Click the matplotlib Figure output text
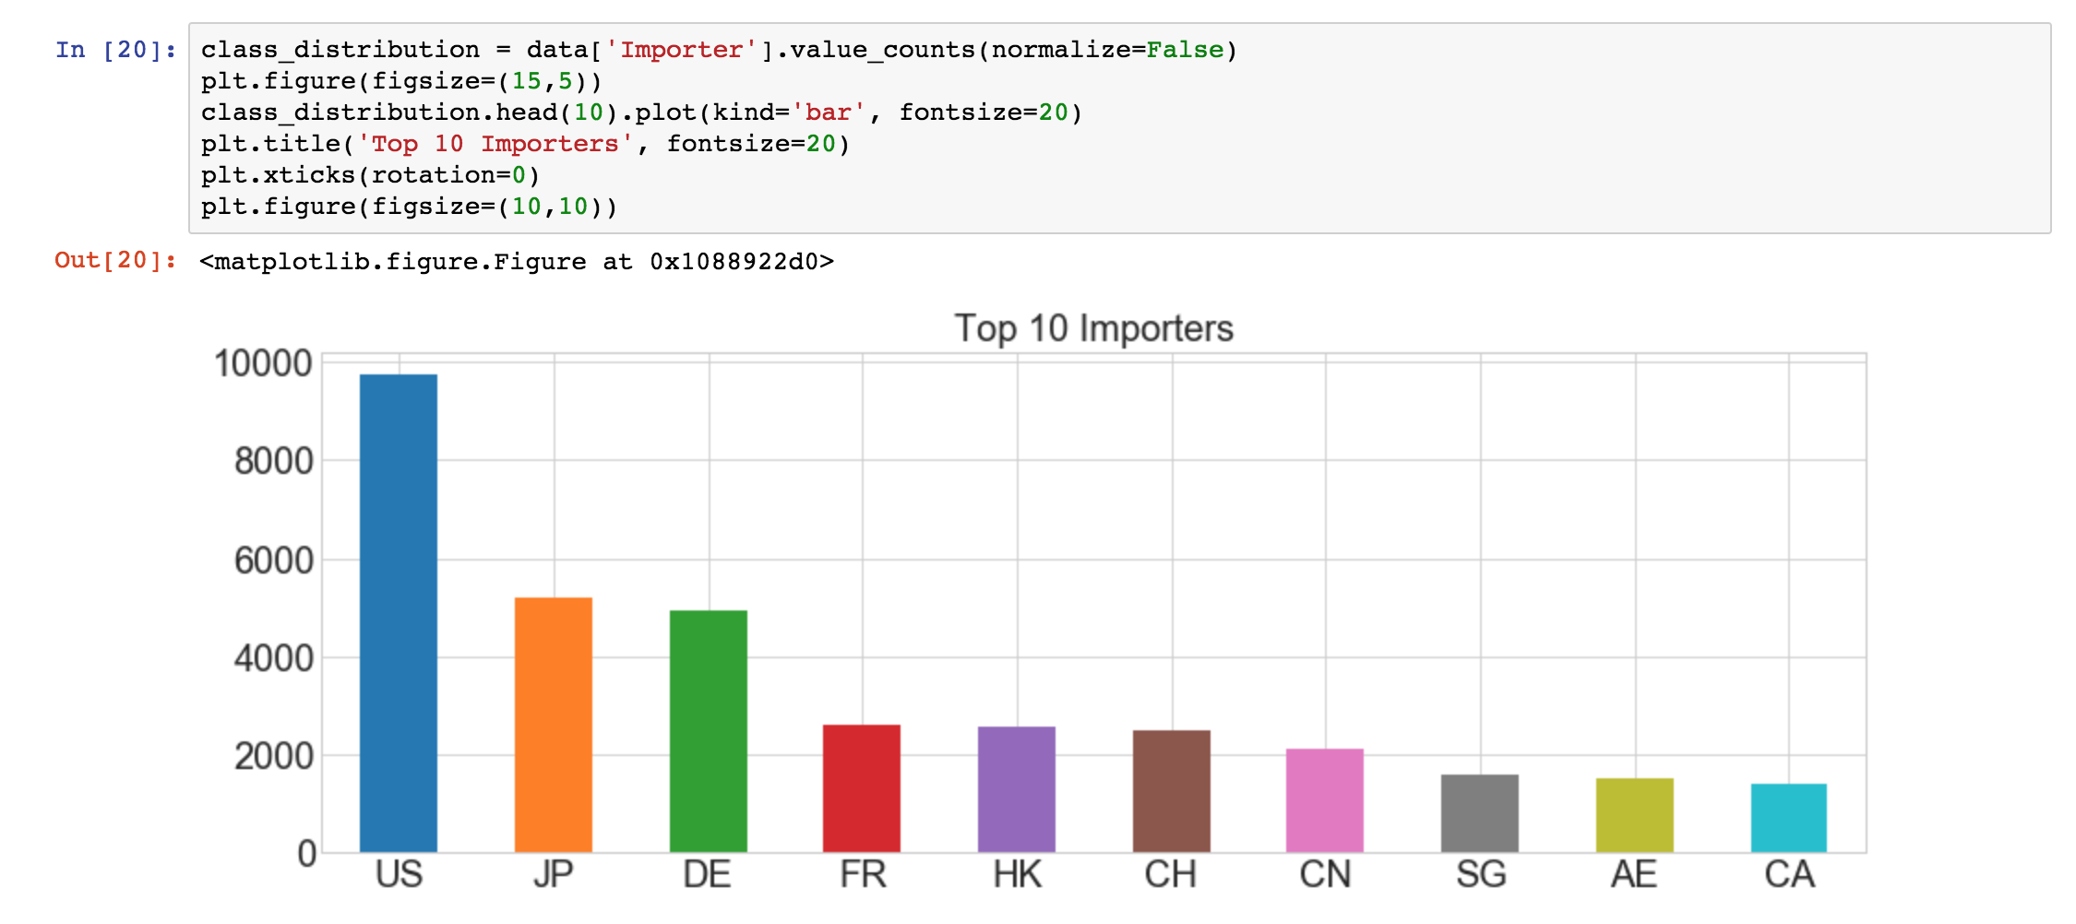 pos(516,262)
